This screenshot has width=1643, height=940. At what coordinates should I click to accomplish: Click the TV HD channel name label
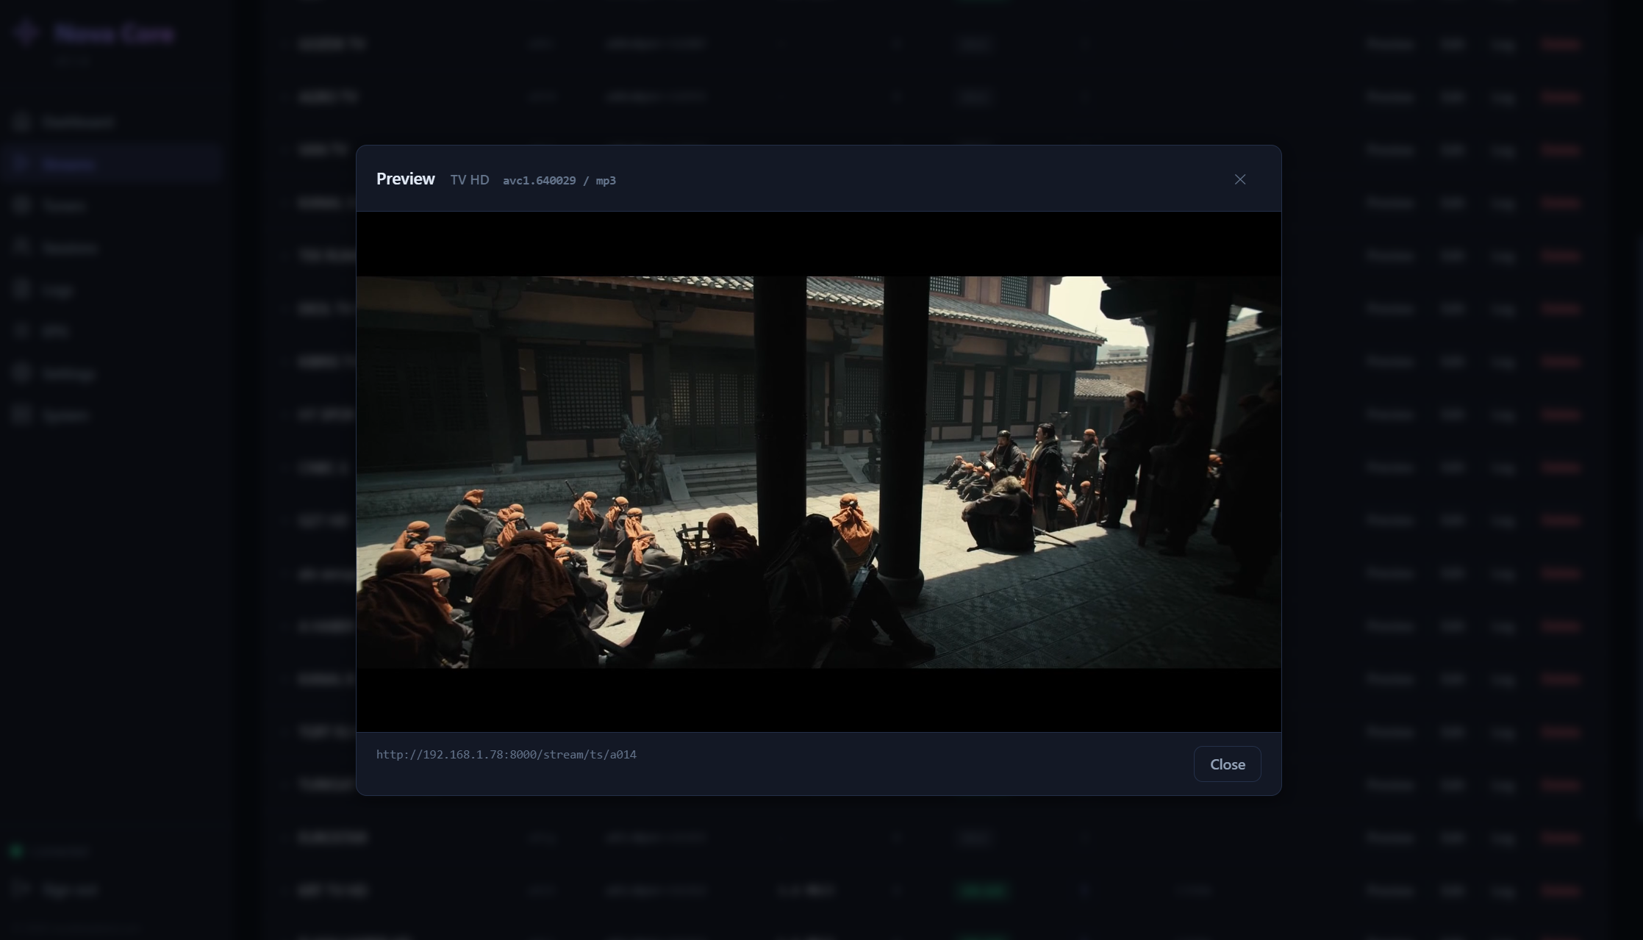(469, 180)
